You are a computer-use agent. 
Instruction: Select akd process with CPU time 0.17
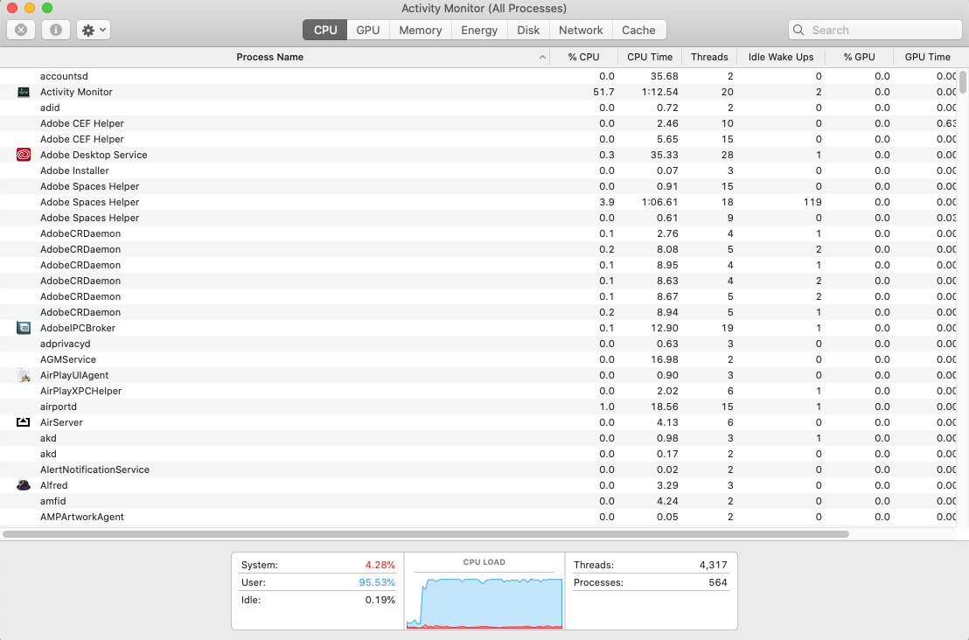click(479, 454)
